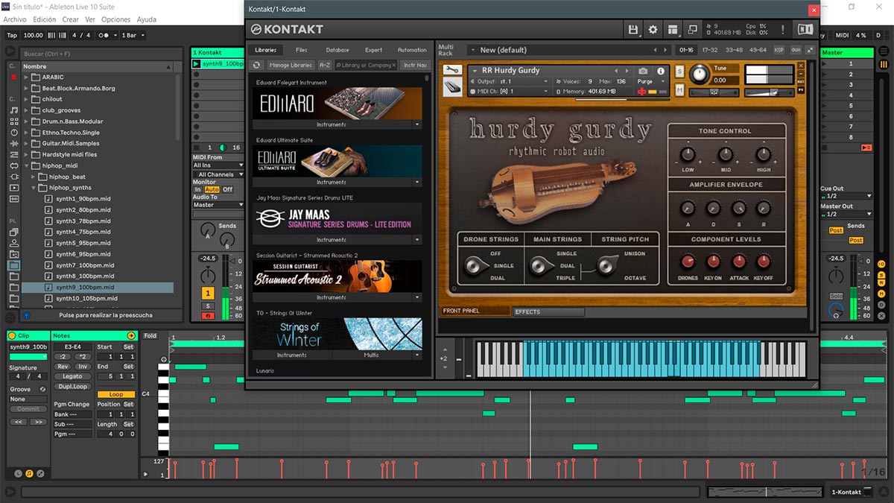Click the instrument keyboard thumbnail icon below wrench

451,87
